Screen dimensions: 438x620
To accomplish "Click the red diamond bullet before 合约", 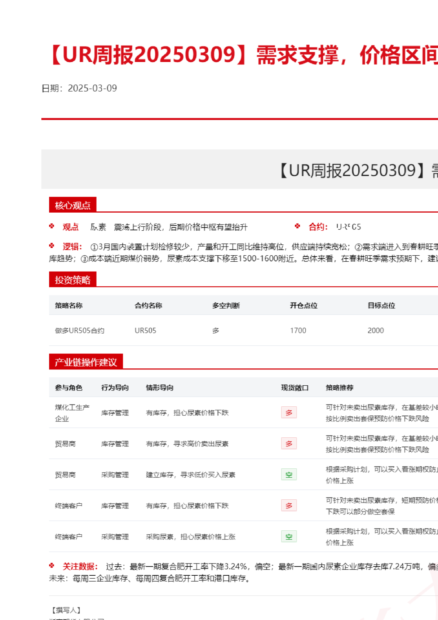I will point(298,226).
